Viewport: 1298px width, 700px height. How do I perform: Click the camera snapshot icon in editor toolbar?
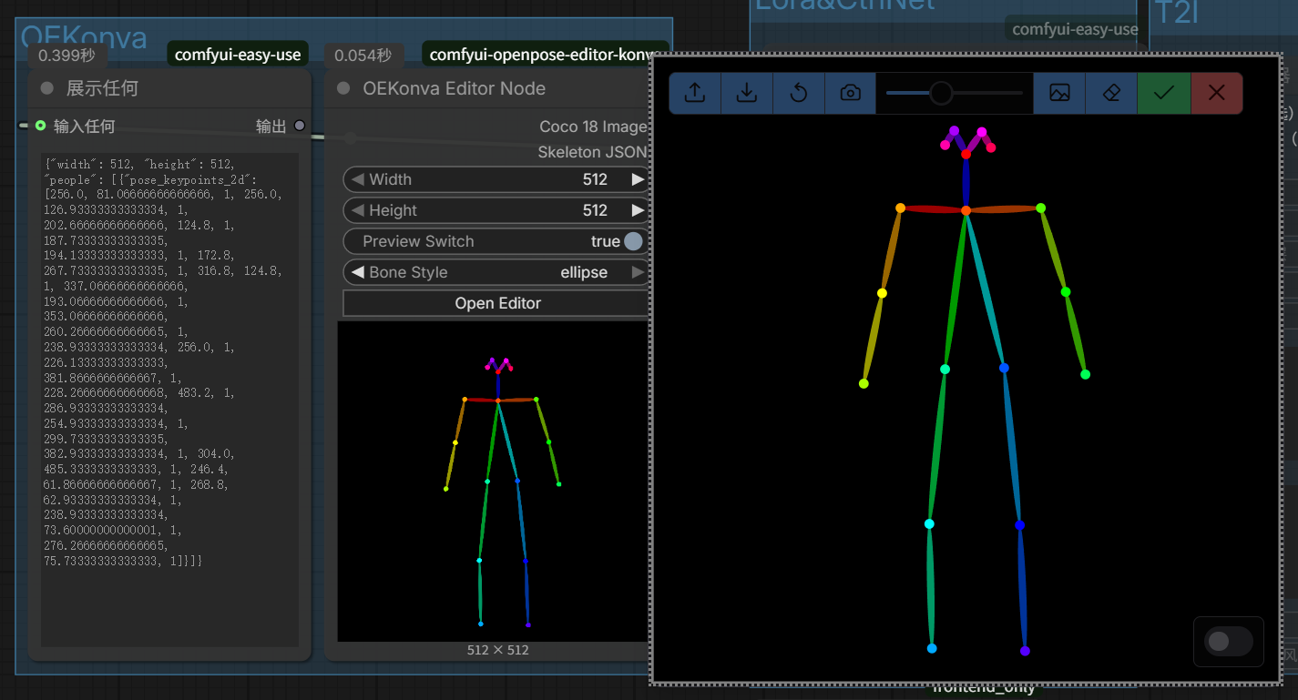(850, 93)
